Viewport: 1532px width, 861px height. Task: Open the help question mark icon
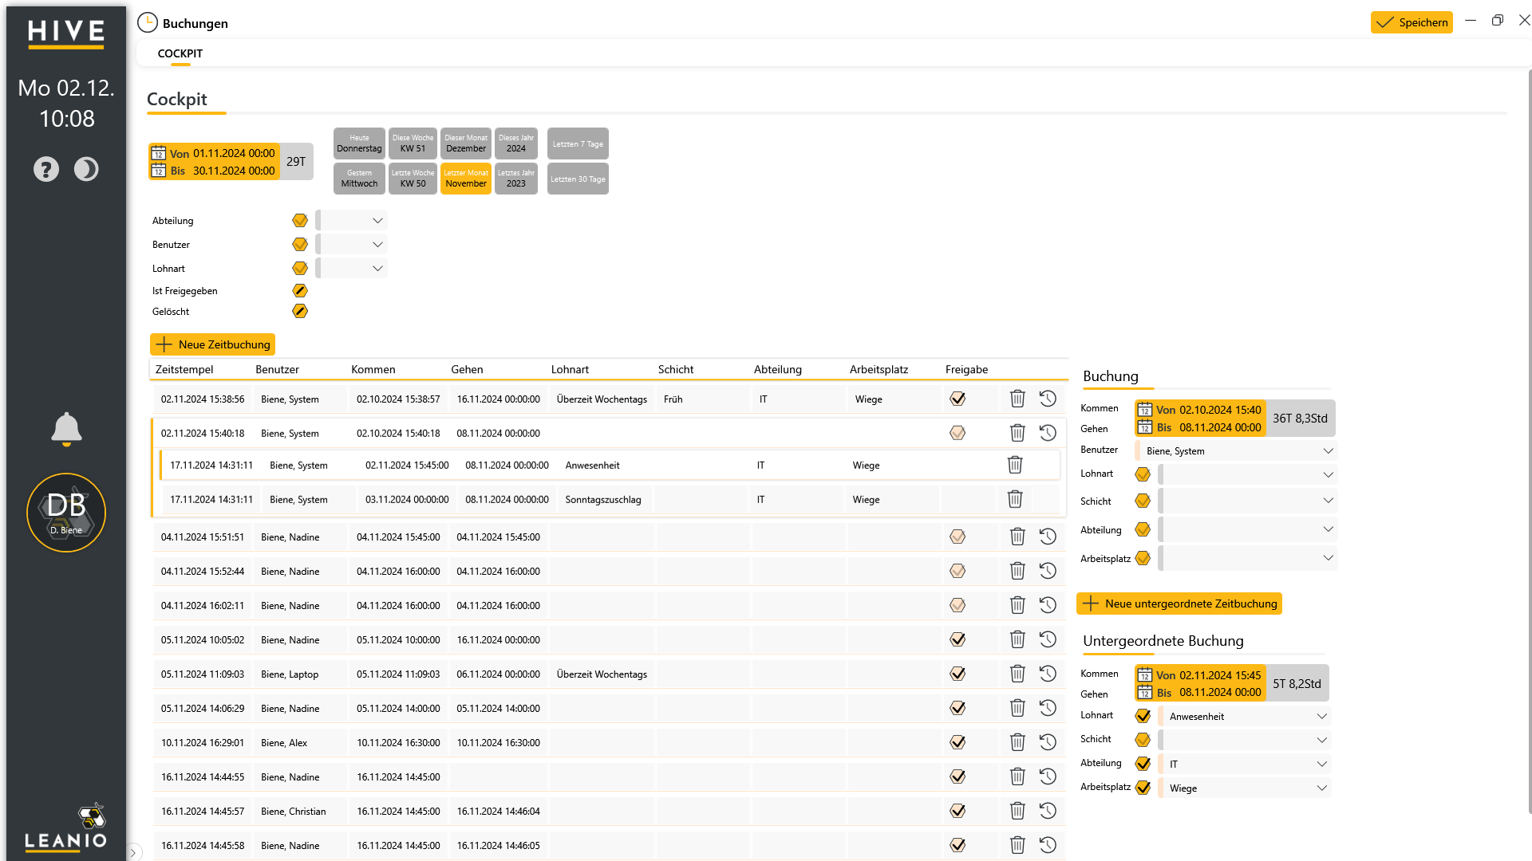tap(46, 169)
